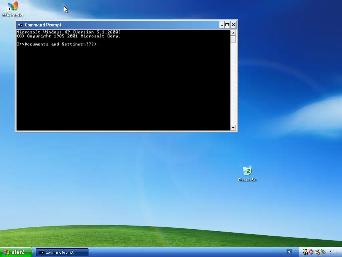
Task: Click the 'Microsoft Windows XP [Version 5.1.2600]' line
Action: click(68, 32)
